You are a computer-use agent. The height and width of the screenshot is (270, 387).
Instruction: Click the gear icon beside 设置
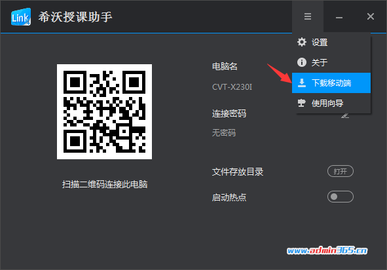point(302,42)
